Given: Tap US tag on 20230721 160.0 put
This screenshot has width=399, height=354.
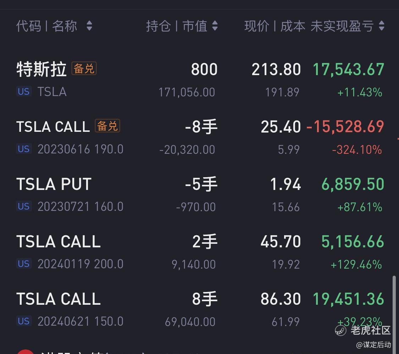Looking at the screenshot, I should (24, 206).
